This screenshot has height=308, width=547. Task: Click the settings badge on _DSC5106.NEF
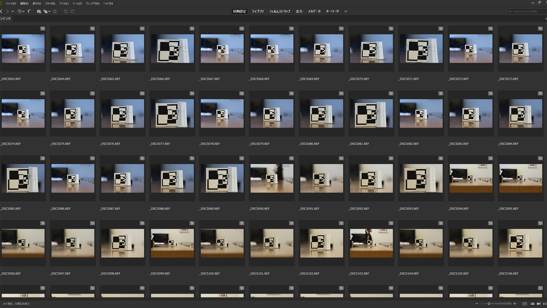pos(540,223)
